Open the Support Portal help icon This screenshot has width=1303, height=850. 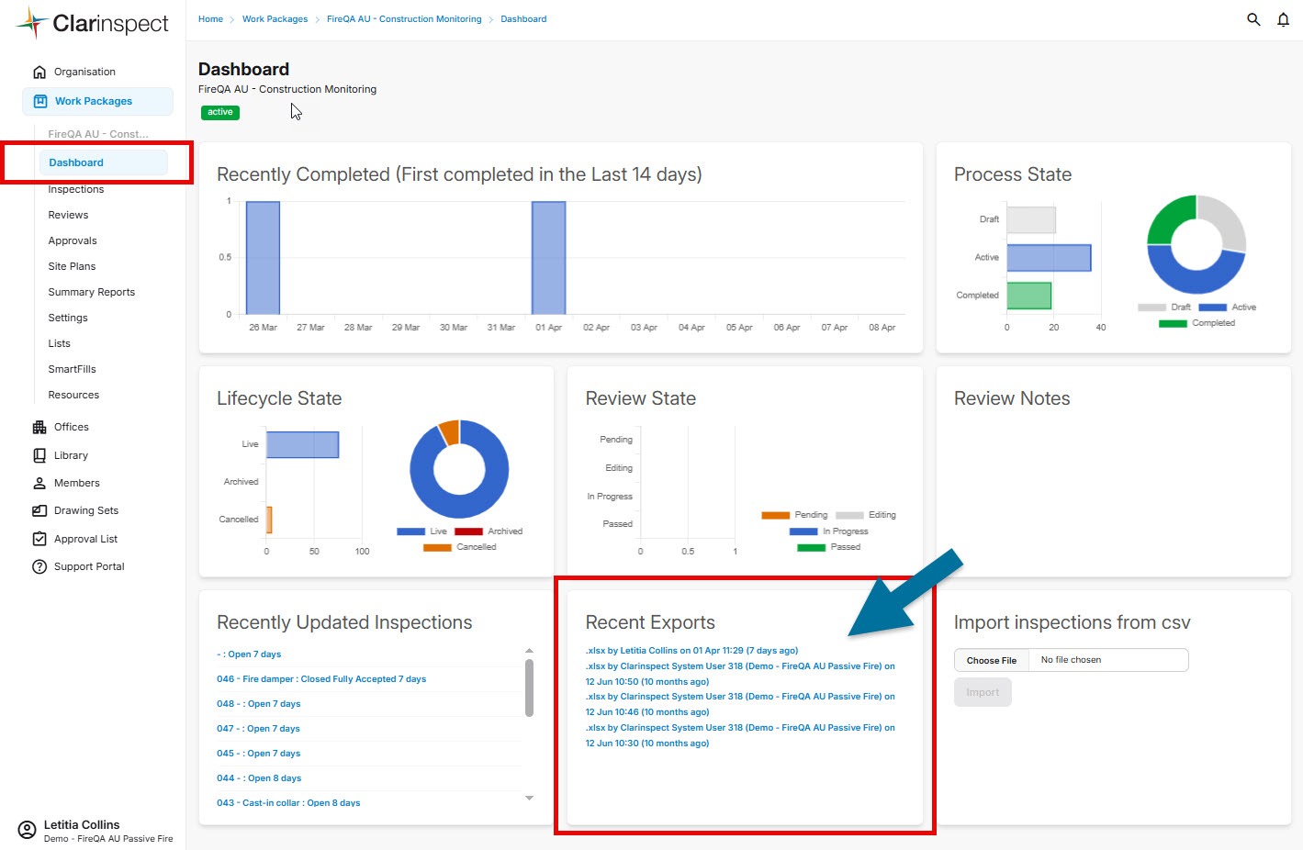point(39,566)
